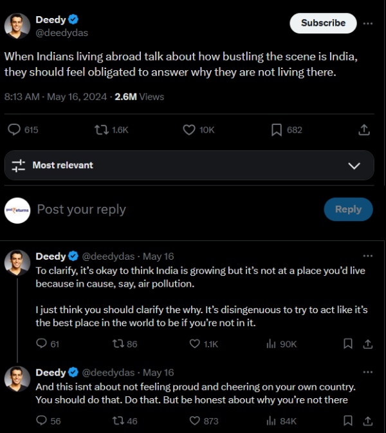
Task: Click the Subscribe button
Action: point(323,23)
